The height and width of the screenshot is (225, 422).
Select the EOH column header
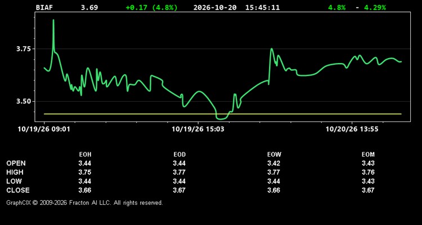pos(85,155)
